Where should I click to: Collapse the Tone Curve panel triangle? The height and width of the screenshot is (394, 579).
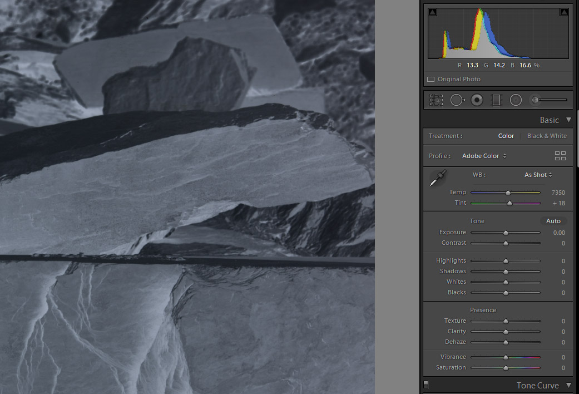(568, 385)
